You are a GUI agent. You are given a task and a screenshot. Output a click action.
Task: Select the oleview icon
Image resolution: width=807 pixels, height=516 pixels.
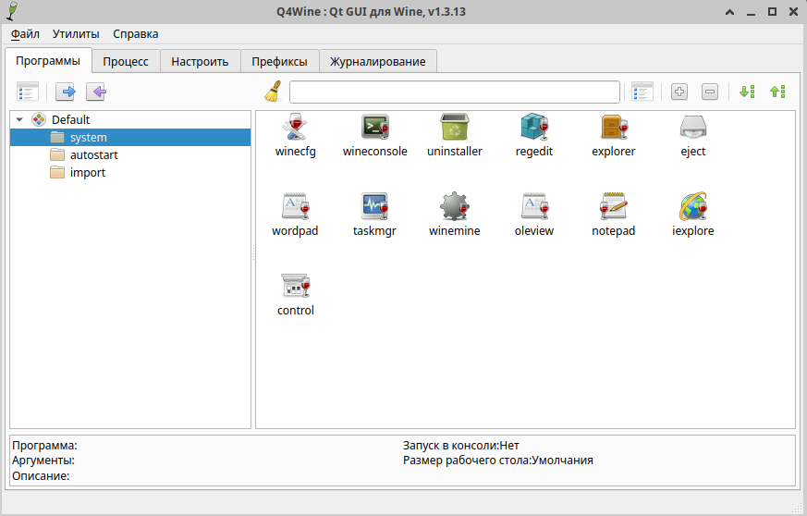coord(534,206)
